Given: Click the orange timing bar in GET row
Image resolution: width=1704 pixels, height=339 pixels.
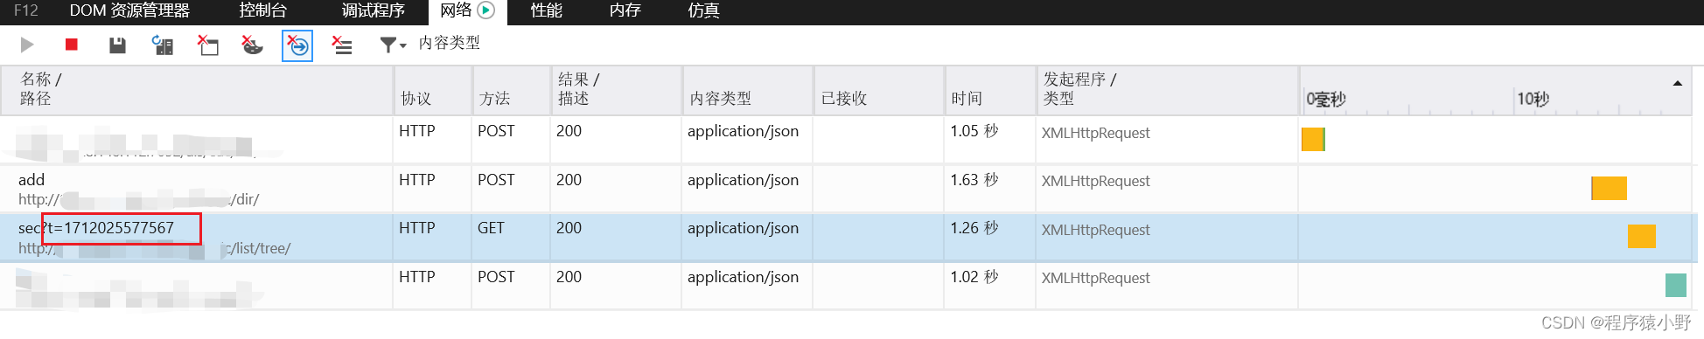Looking at the screenshot, I should 1642,237.
